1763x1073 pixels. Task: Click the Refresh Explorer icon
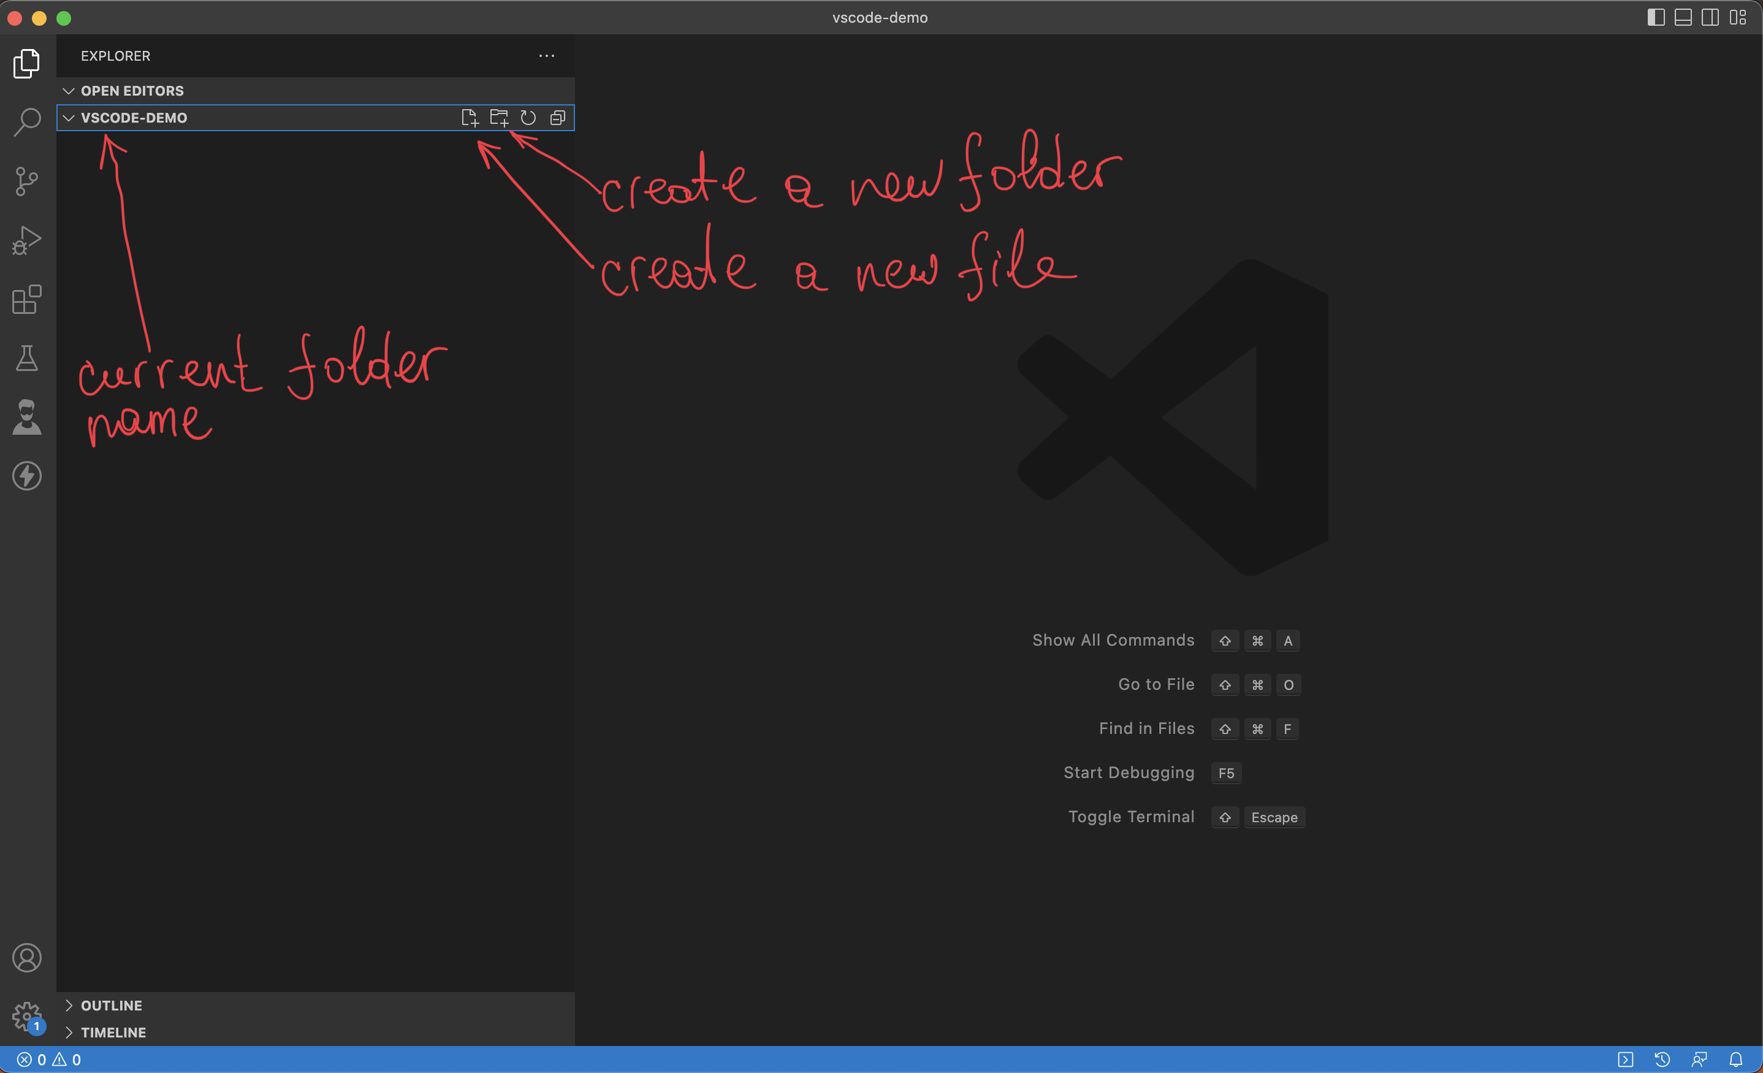point(528,117)
